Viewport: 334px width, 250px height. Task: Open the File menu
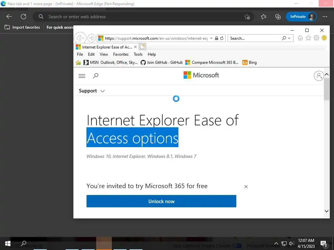click(80, 54)
